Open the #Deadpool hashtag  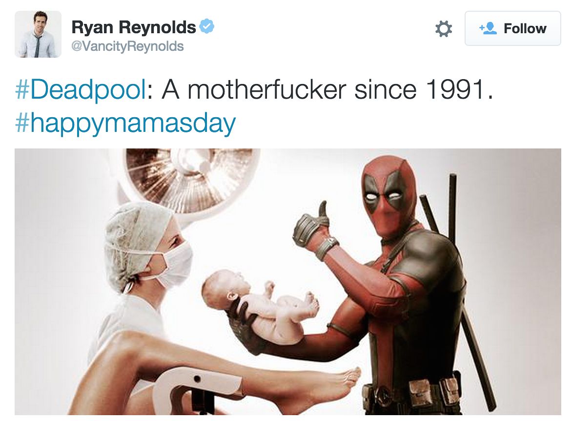pos(80,89)
